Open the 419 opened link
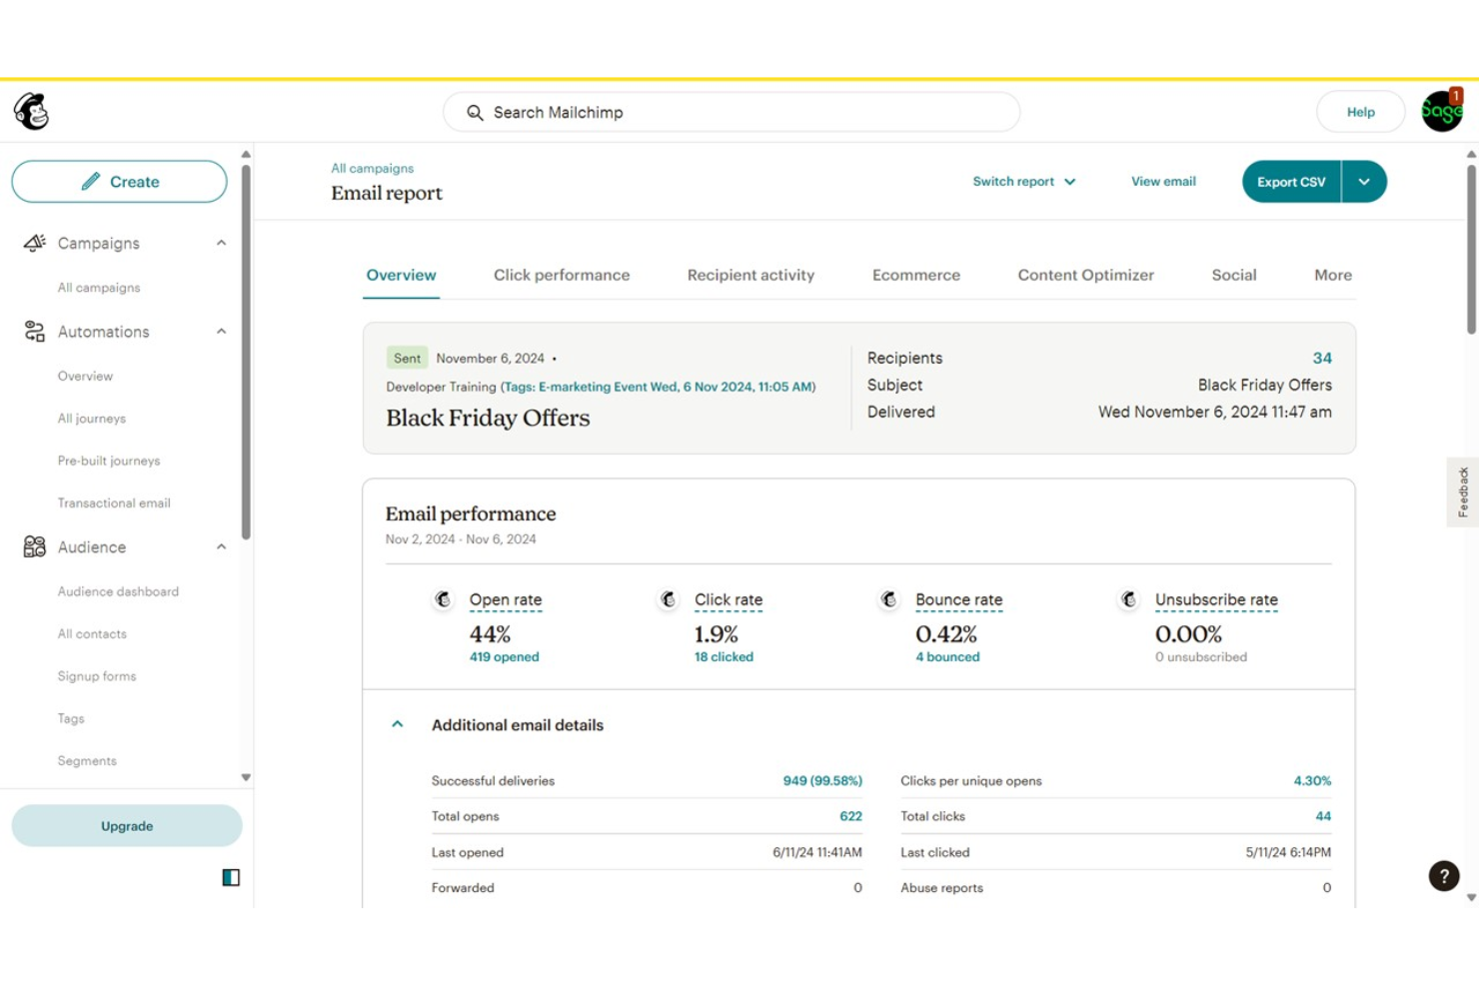The width and height of the screenshot is (1479, 986). pos(504,656)
